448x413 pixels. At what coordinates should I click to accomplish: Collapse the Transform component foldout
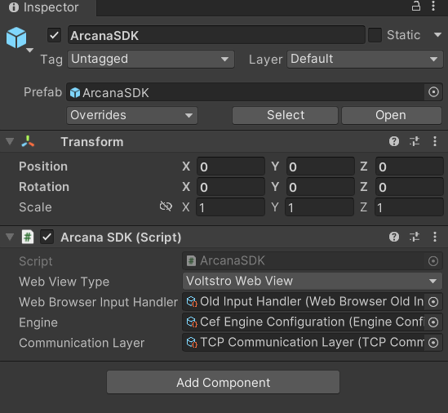[x=10, y=141]
